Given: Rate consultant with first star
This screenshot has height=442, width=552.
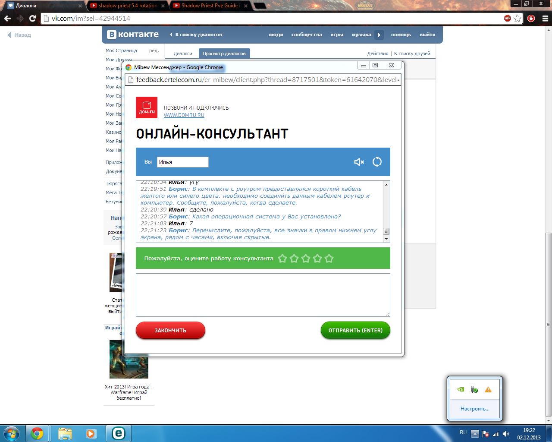Looking at the screenshot, I should pyautogui.click(x=282, y=259).
